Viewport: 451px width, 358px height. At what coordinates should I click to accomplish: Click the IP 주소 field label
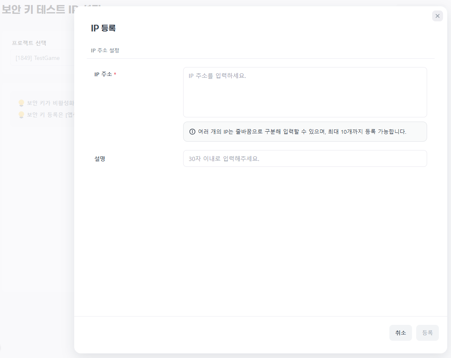click(103, 74)
